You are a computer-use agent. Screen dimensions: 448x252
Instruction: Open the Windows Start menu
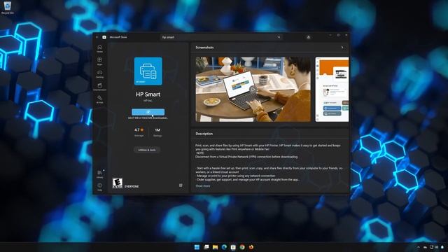pyautogui.click(x=197, y=247)
